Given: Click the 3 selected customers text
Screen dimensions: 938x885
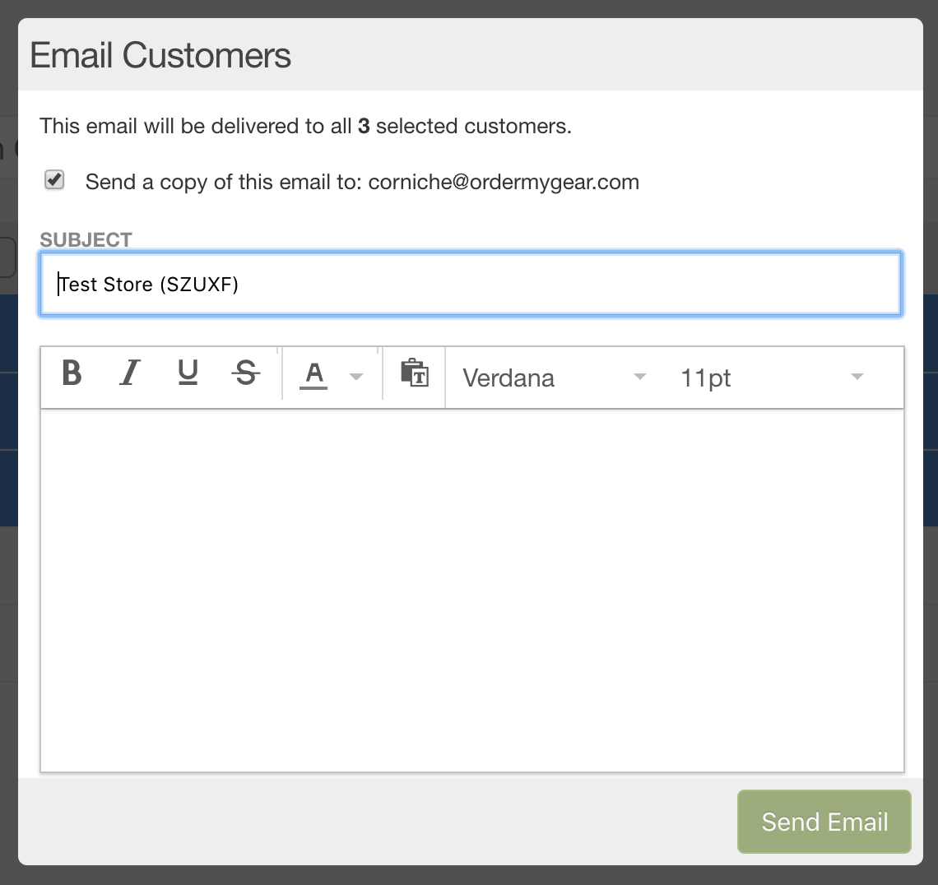Looking at the screenshot, I should [465, 126].
